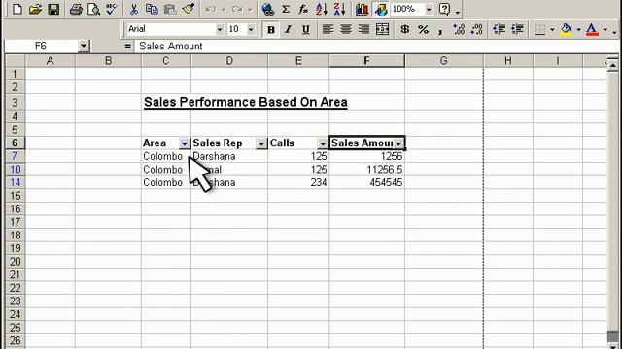Copy the selection using the Copy icon
Viewport: 622px width, 349px height.
pyautogui.click(x=152, y=9)
